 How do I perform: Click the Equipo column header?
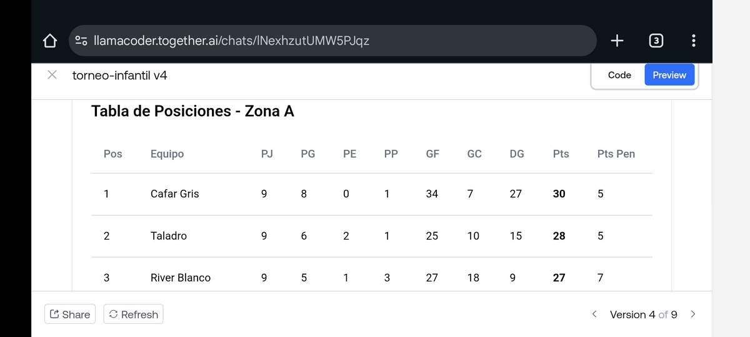point(167,154)
